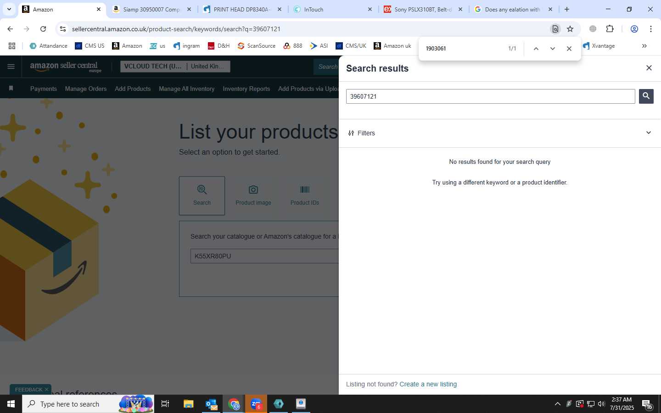Image resolution: width=661 pixels, height=413 pixels.
Task: Open the tab search dropdown arrow
Action: point(9,9)
